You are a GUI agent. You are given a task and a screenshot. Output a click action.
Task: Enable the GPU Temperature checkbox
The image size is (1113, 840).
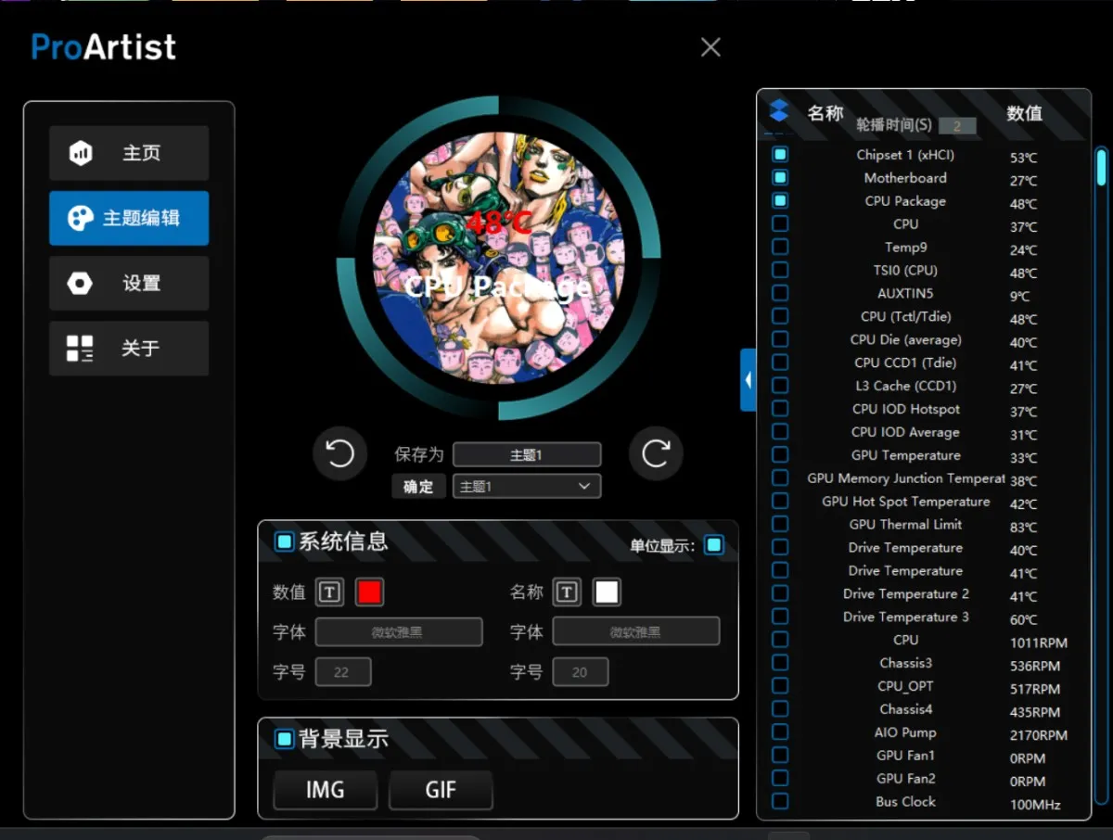point(780,454)
